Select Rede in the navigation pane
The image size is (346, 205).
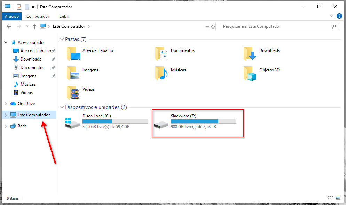point(22,126)
